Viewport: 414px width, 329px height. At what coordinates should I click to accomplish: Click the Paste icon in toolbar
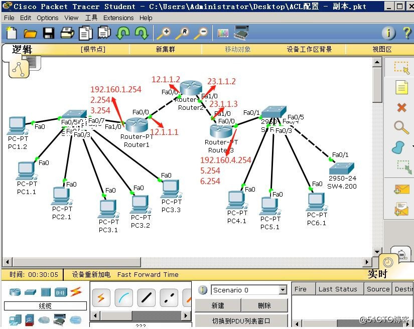point(104,33)
